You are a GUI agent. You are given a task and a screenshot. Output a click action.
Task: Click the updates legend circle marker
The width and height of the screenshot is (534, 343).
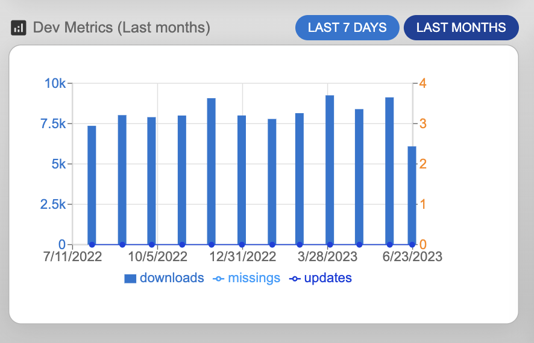(295, 279)
